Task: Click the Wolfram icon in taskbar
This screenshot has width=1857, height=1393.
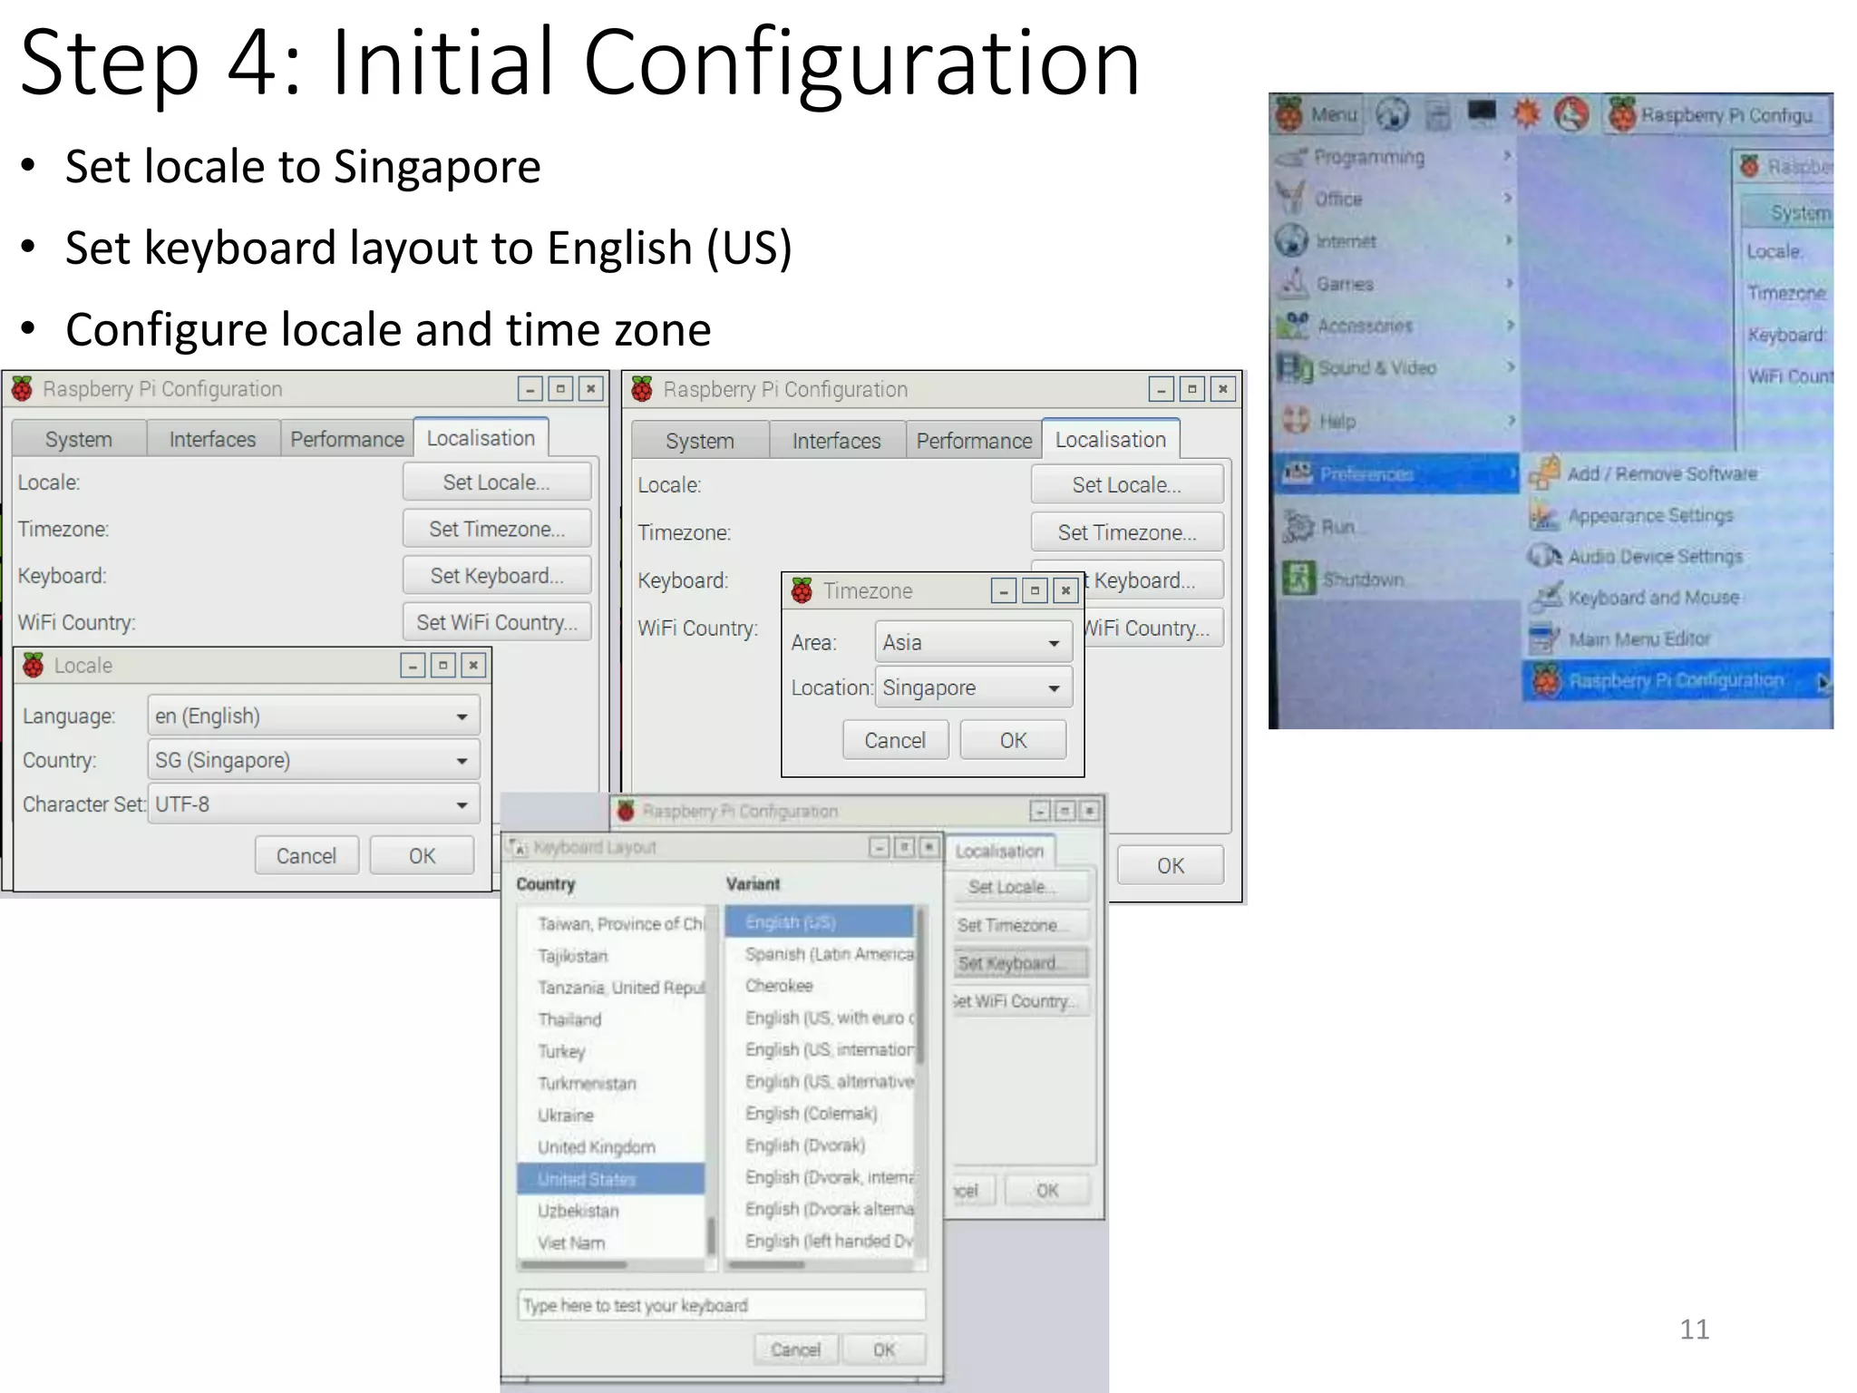Action: point(1571,114)
